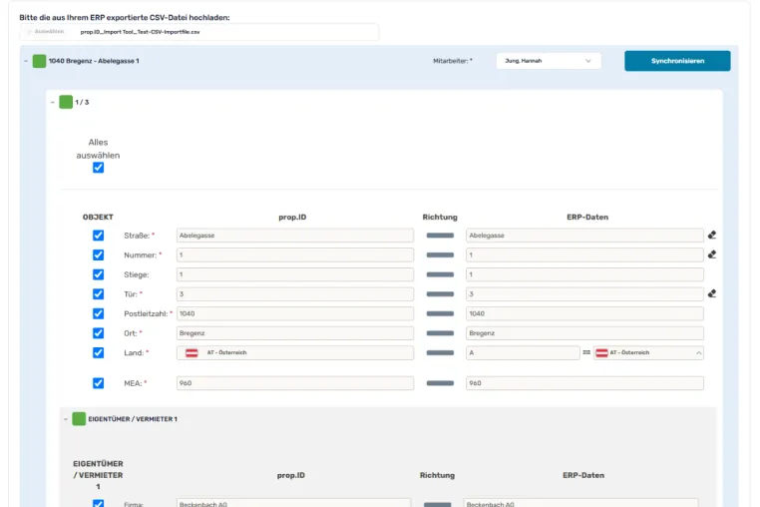Click the ERP-Daten Stiege field
Image resolution: width=760 pixels, height=507 pixels.
point(584,274)
